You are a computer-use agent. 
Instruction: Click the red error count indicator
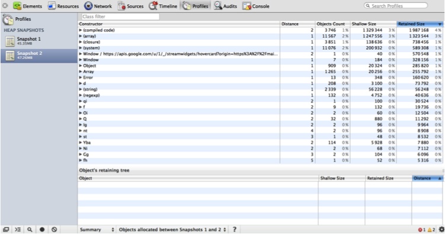tap(422, 230)
